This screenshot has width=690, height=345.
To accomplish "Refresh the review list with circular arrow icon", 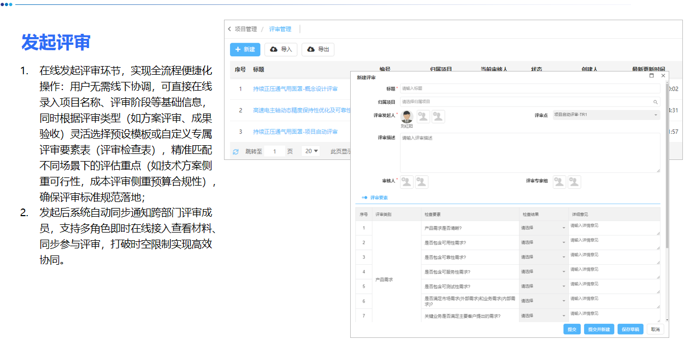I will click(234, 151).
